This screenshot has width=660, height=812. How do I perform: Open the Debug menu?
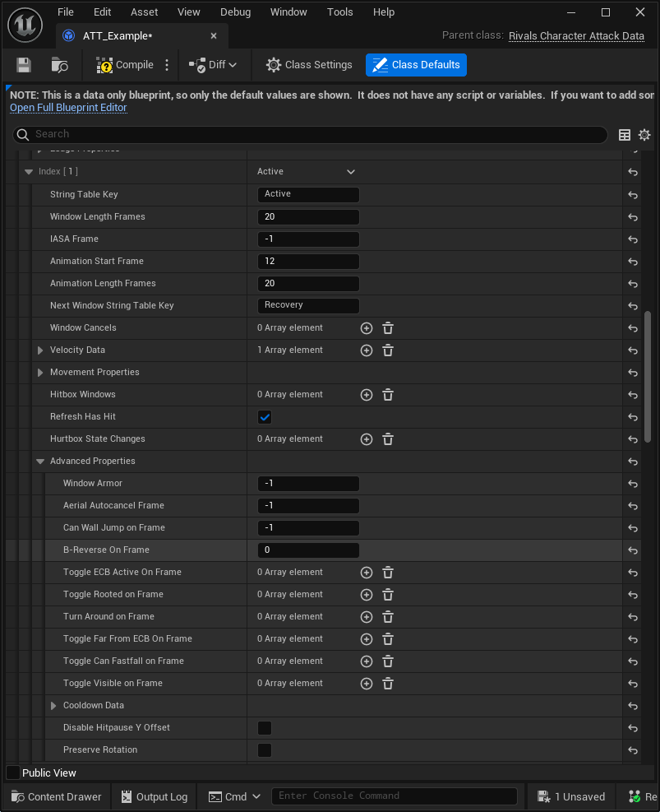(x=235, y=12)
